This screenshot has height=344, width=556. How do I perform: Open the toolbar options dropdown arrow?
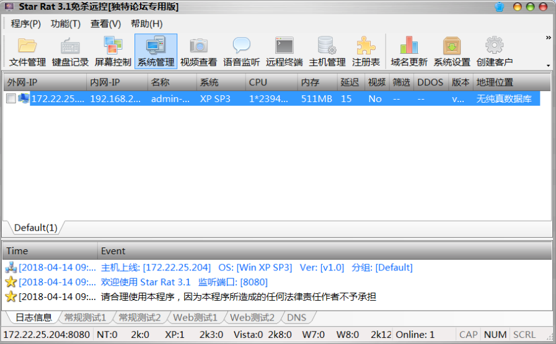click(549, 66)
